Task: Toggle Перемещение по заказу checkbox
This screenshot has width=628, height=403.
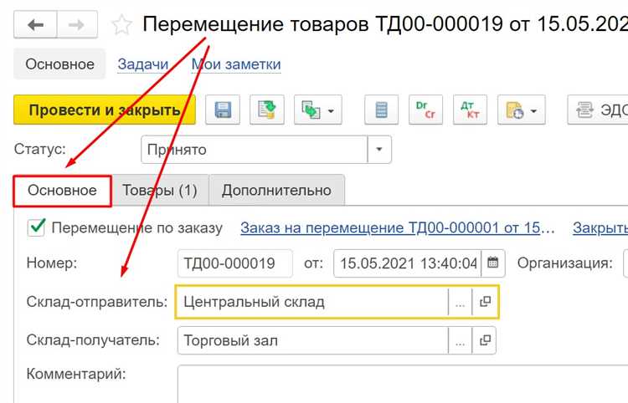Action: tap(36, 228)
